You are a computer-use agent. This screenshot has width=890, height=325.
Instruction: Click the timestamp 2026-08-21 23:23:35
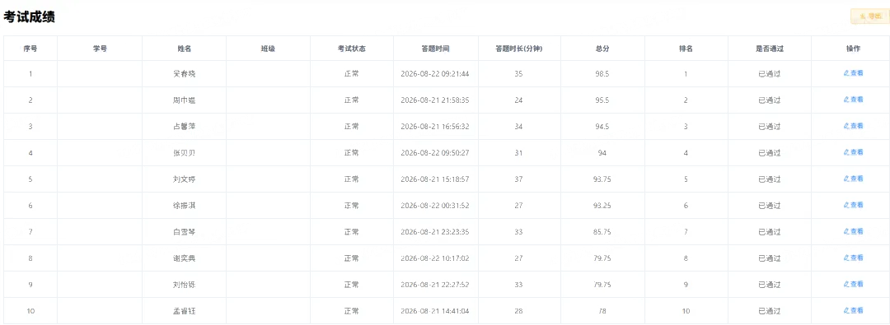pos(435,232)
